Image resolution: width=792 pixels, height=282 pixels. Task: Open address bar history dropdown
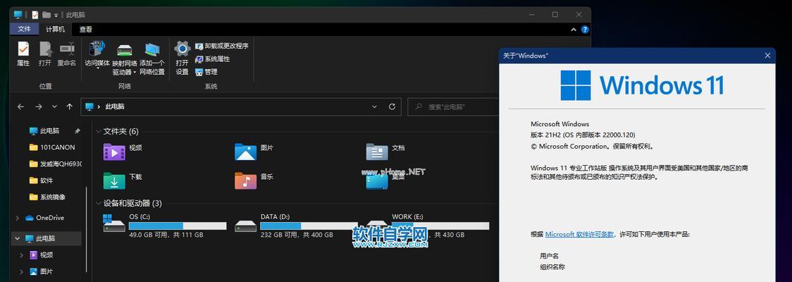coord(374,106)
